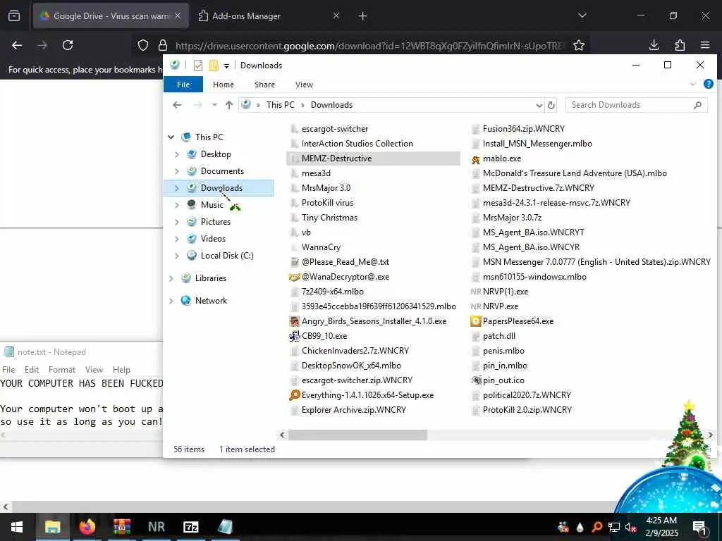Bookmark this page with star icon
722x541 pixels.
point(579,45)
